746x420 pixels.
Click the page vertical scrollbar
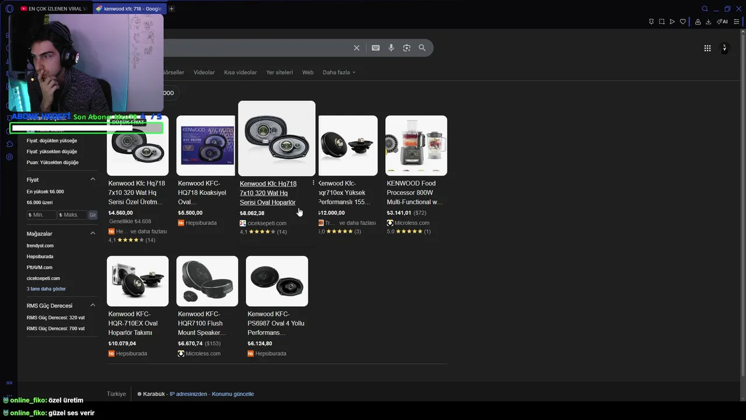[x=743, y=204]
